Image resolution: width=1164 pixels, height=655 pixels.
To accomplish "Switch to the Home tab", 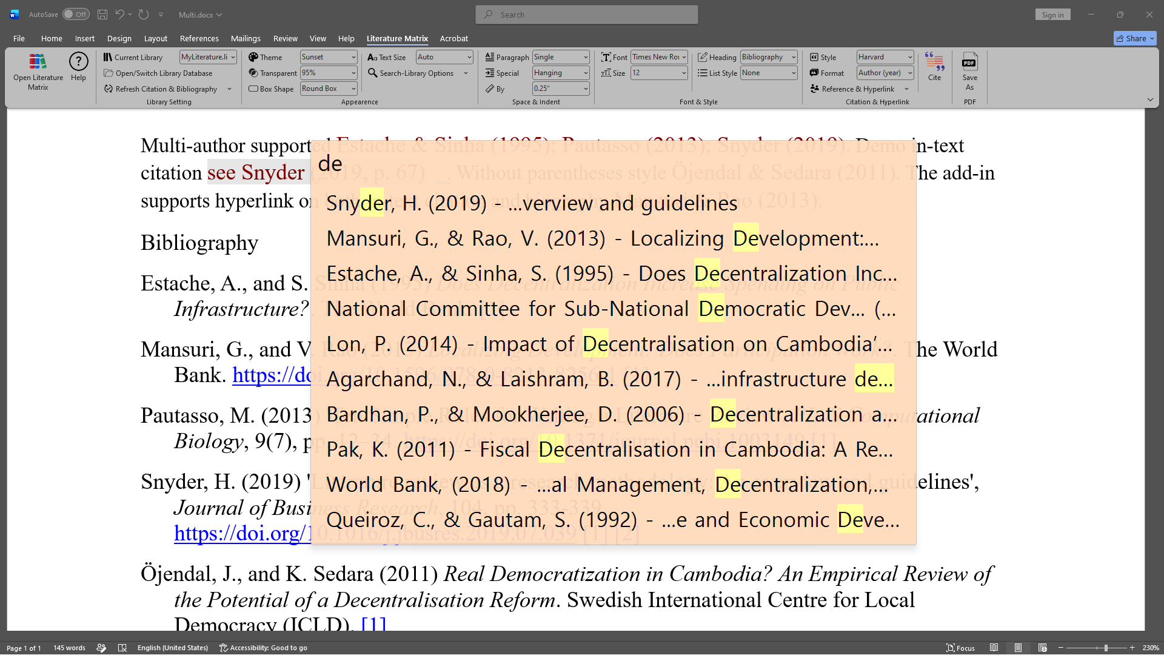I will 52,38.
